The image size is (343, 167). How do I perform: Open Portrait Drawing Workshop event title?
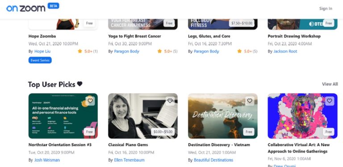(294, 36)
